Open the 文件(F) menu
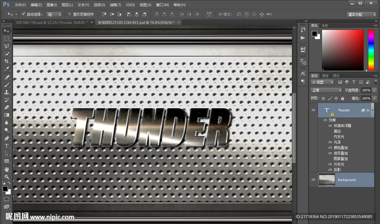The height and width of the screenshot is (224, 380). (20, 5)
